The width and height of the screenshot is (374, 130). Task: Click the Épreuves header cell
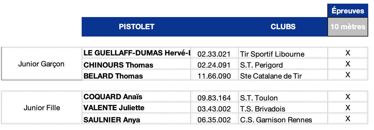click(348, 11)
